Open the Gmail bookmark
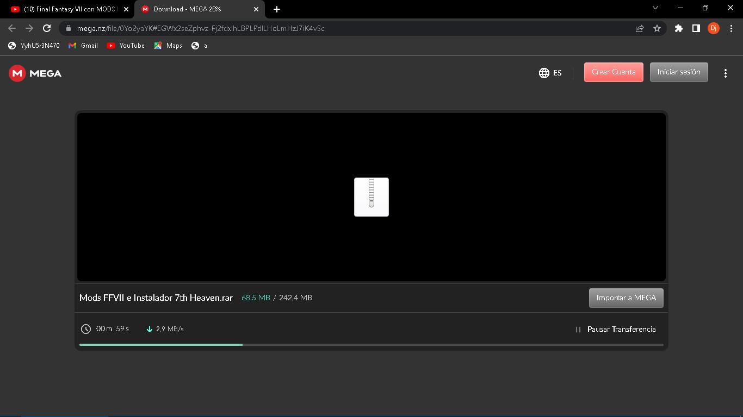The width and height of the screenshot is (743, 417). 83,46
